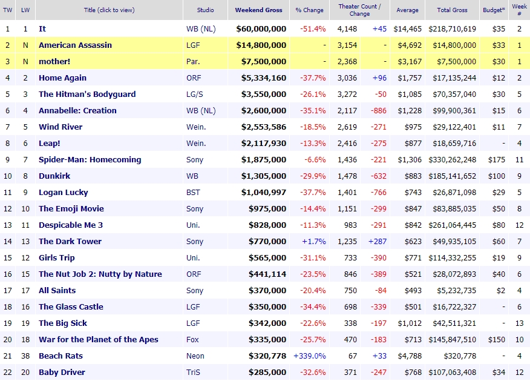Open Annabelle: Creation movie link
Viewport: 530px width, 381px height.
tap(77, 111)
